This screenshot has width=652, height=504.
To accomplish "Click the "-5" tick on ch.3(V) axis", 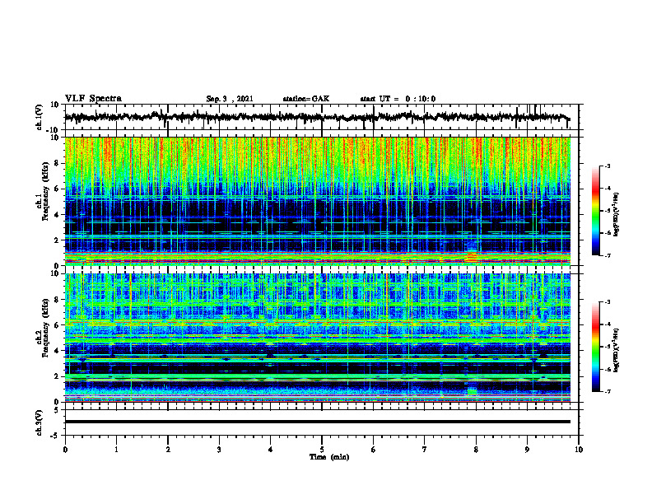I will coord(55,436).
